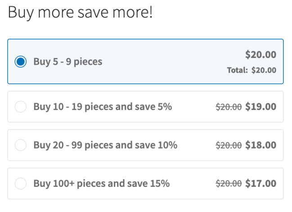This screenshot has height=212, width=292.
Task: Click struck-through $20.00 beside $18.00
Action: 229,145
